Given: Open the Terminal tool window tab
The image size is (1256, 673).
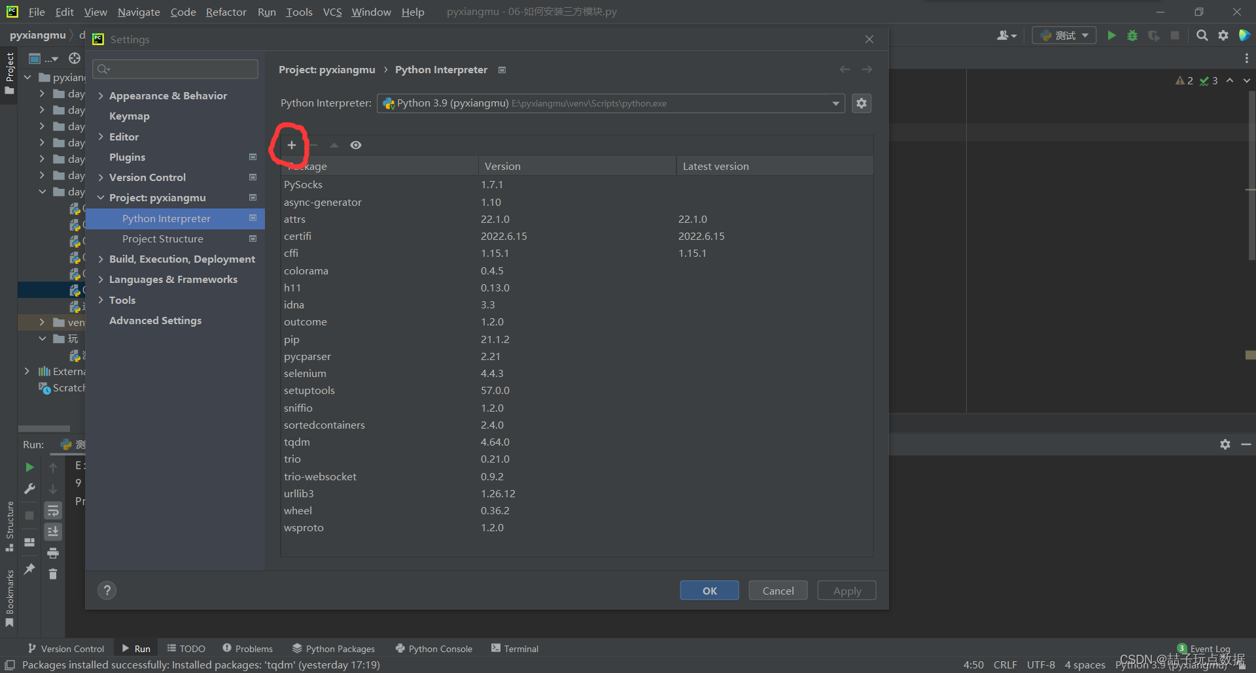Looking at the screenshot, I should click(x=515, y=648).
